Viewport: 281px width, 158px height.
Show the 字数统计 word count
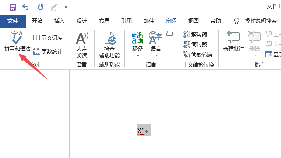(x=48, y=51)
